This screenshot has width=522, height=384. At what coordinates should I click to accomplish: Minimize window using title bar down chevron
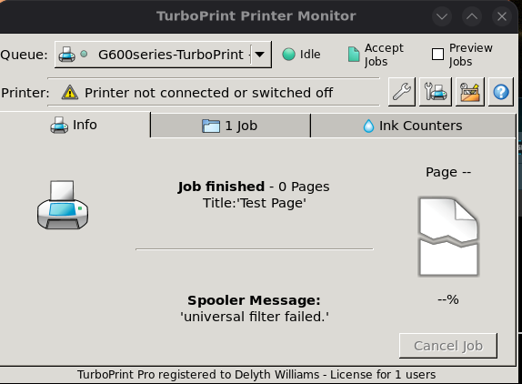pos(442,16)
